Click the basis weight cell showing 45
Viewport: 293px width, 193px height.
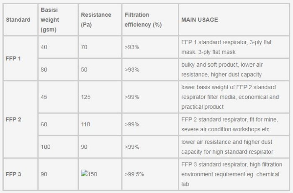[44, 97]
